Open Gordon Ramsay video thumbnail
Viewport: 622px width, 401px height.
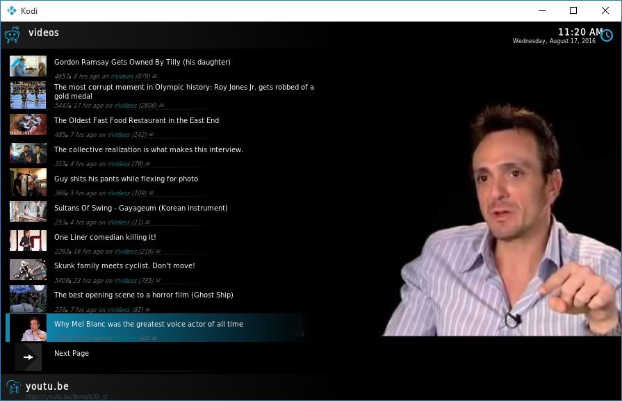point(28,66)
